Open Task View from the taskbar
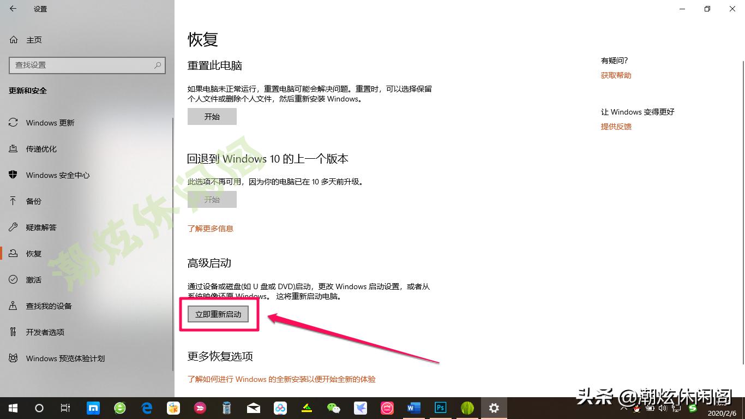 click(65, 408)
